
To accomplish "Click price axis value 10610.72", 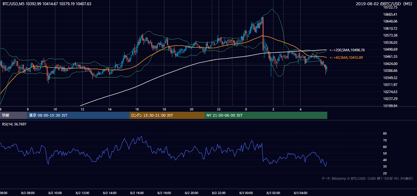I will click(x=391, y=28).
